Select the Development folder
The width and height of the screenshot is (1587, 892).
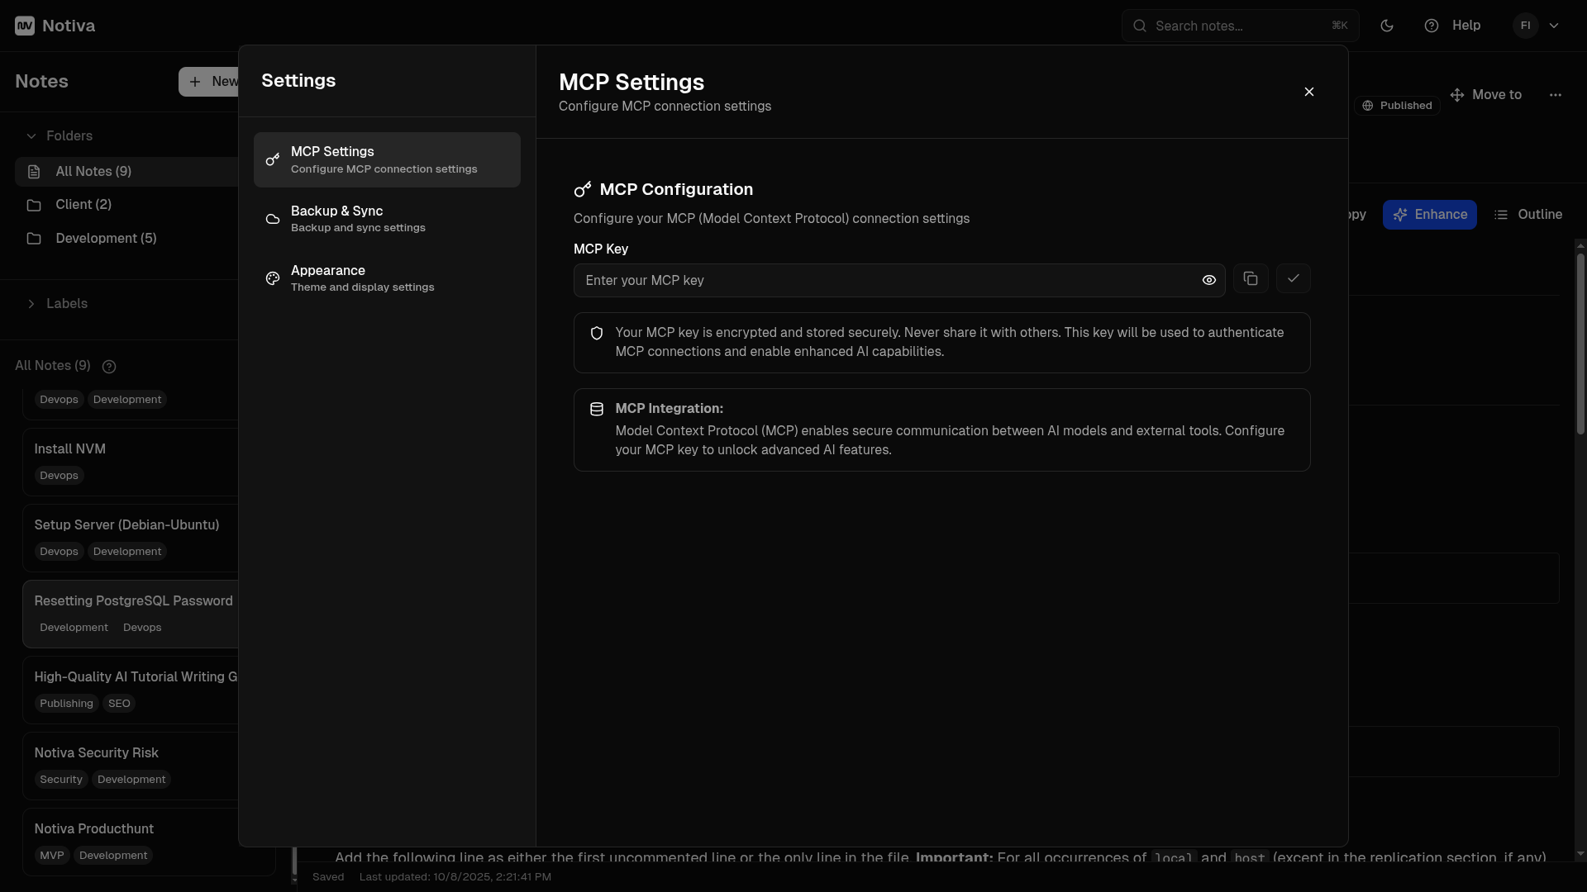pyautogui.click(x=105, y=239)
